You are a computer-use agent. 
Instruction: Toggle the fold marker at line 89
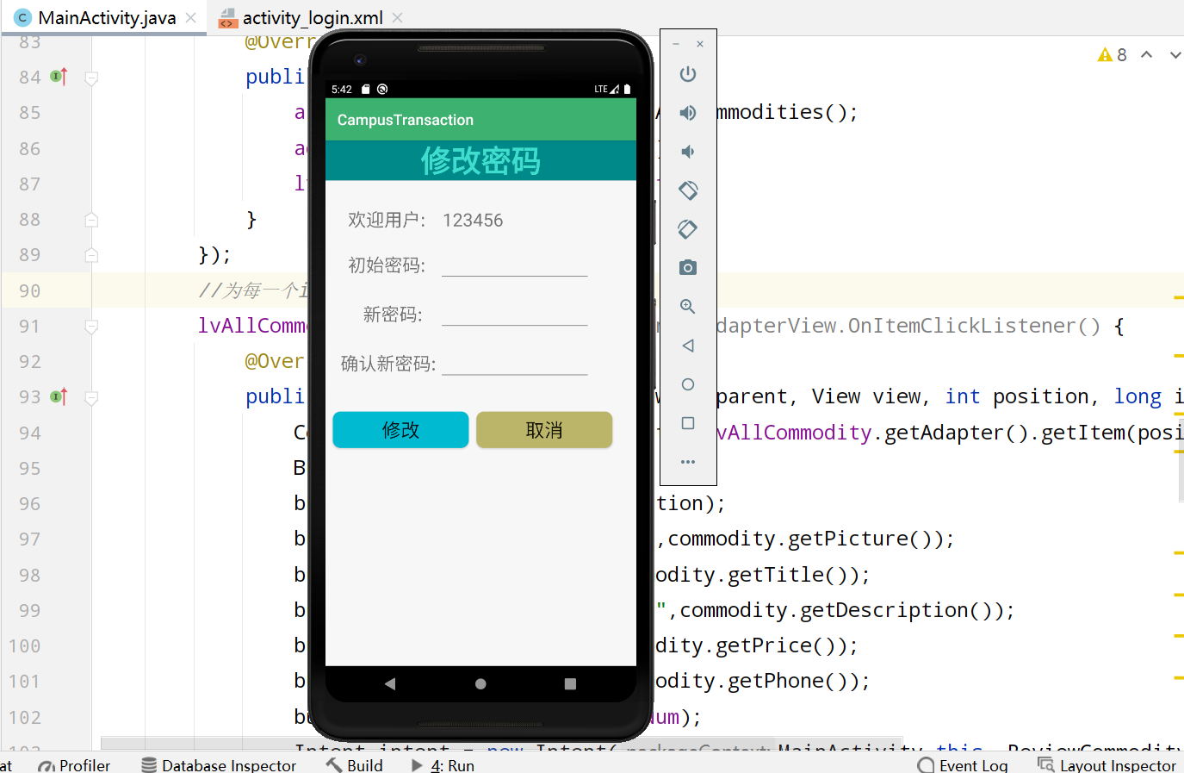(x=91, y=255)
